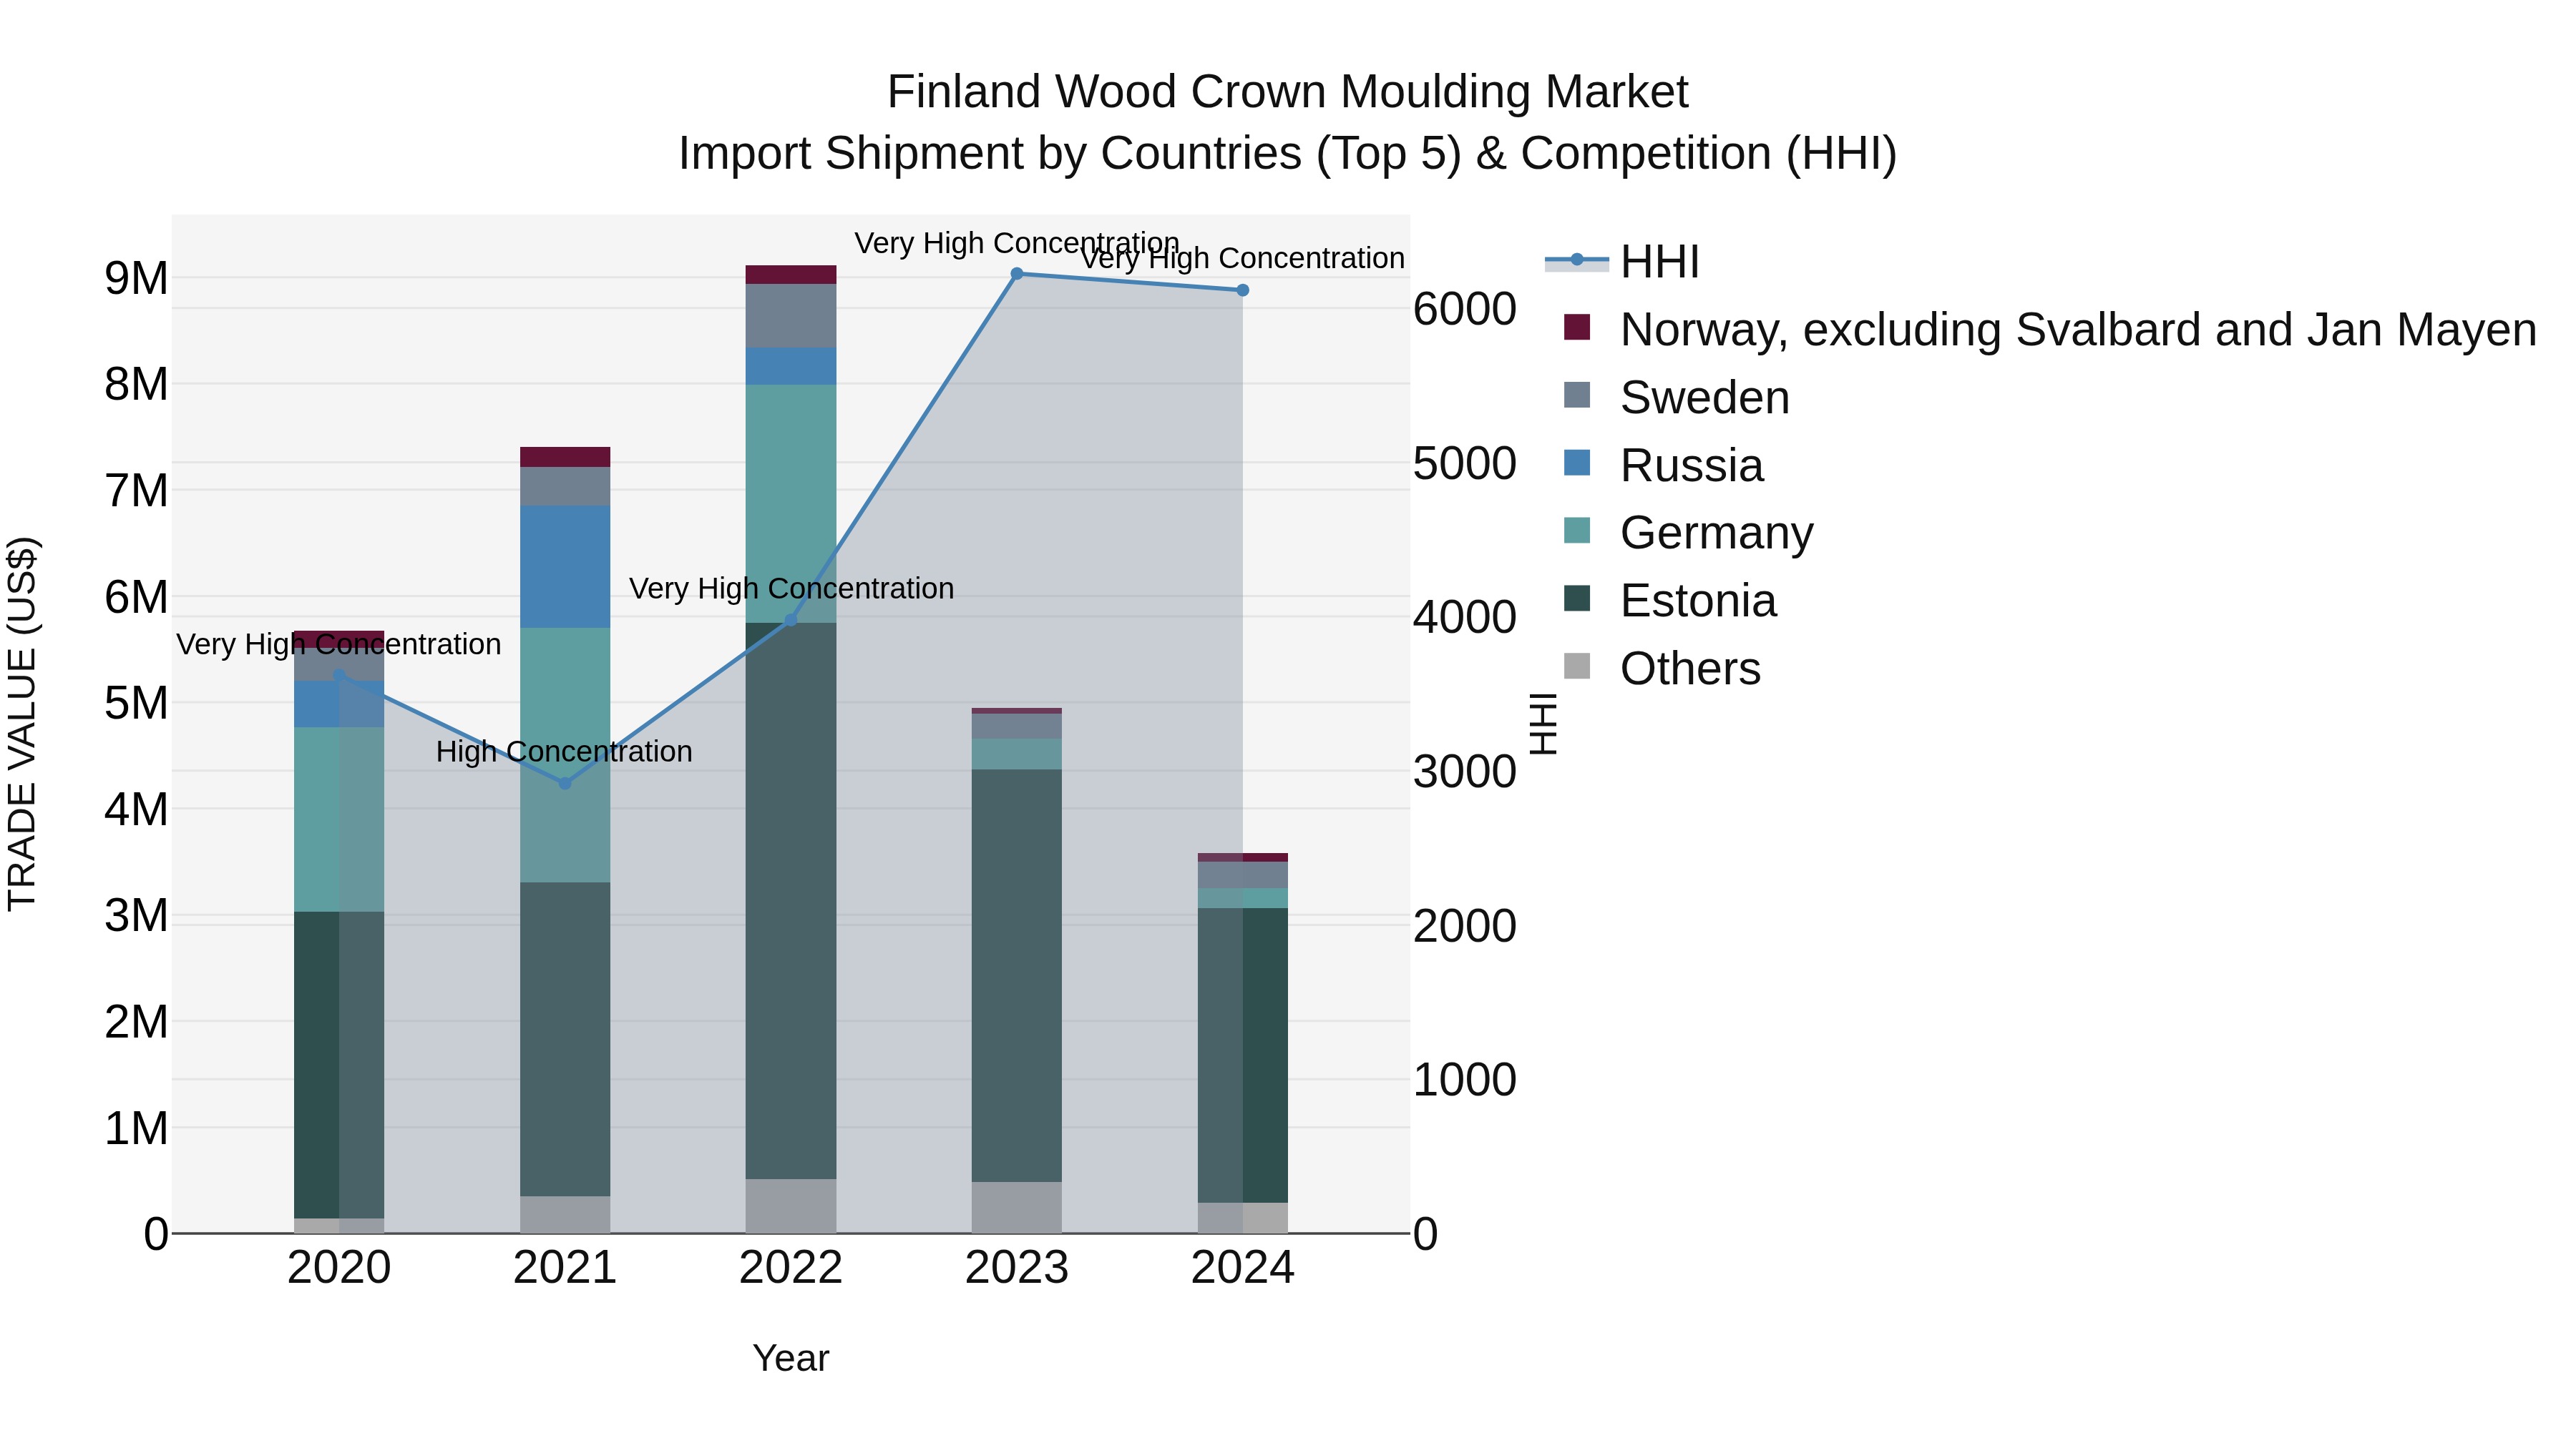This screenshot has height=1448, width=2576.
Task: Click the 3000 tick on right axis
Action: [1465, 772]
